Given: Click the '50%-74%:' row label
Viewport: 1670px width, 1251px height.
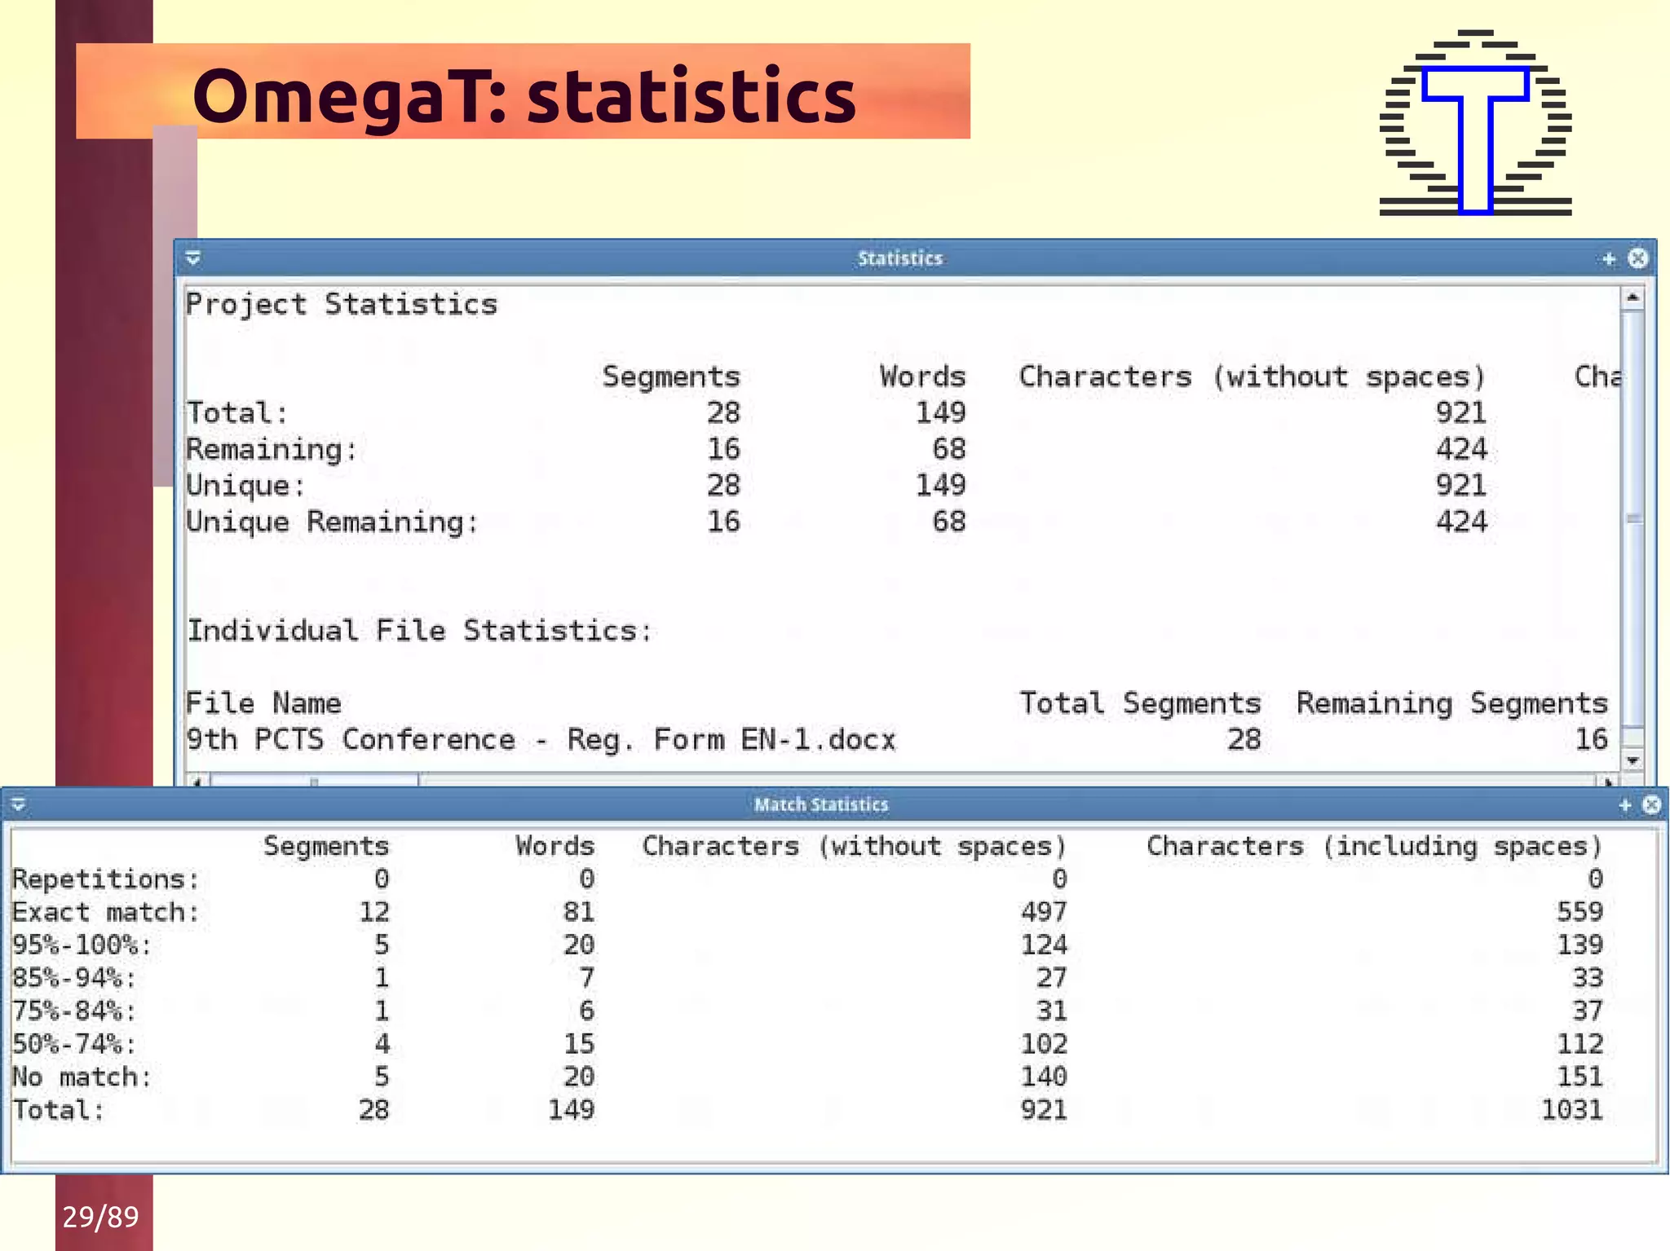Looking at the screenshot, I should (x=74, y=1044).
